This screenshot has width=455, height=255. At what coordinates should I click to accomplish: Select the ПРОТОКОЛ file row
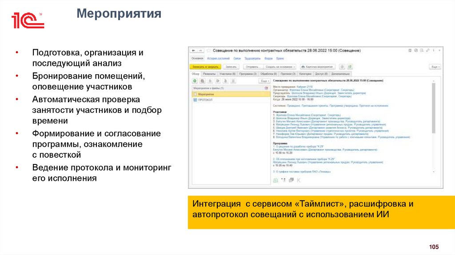(231, 100)
